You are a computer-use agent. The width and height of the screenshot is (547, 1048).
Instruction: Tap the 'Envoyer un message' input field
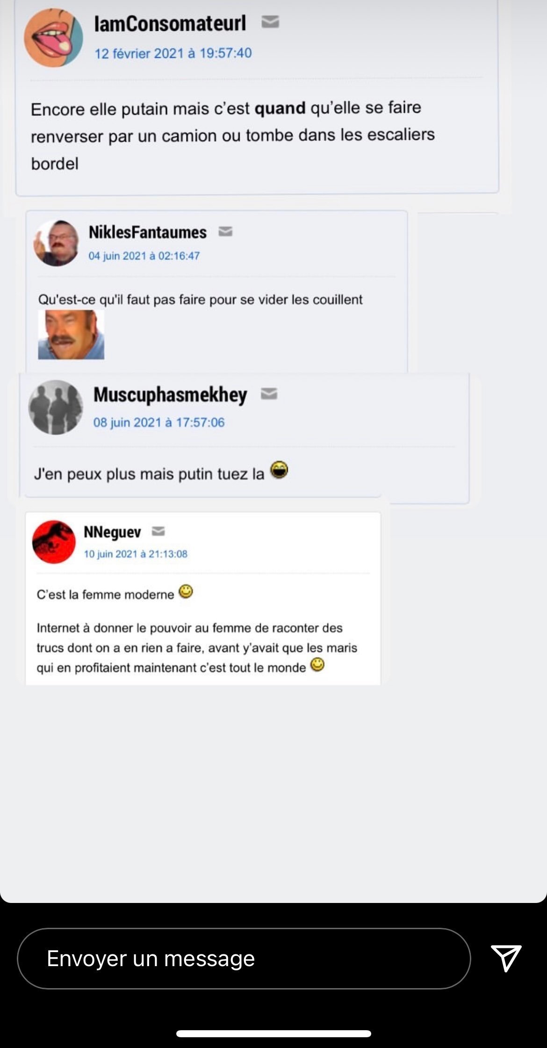tap(244, 958)
